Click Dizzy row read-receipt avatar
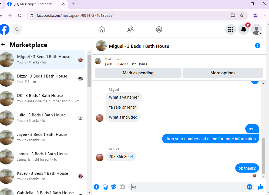This screenshot has width=269, height=195. tap(80, 79)
